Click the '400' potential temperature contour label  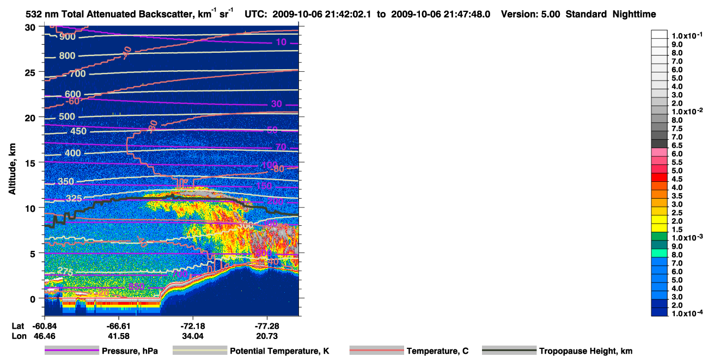point(72,153)
